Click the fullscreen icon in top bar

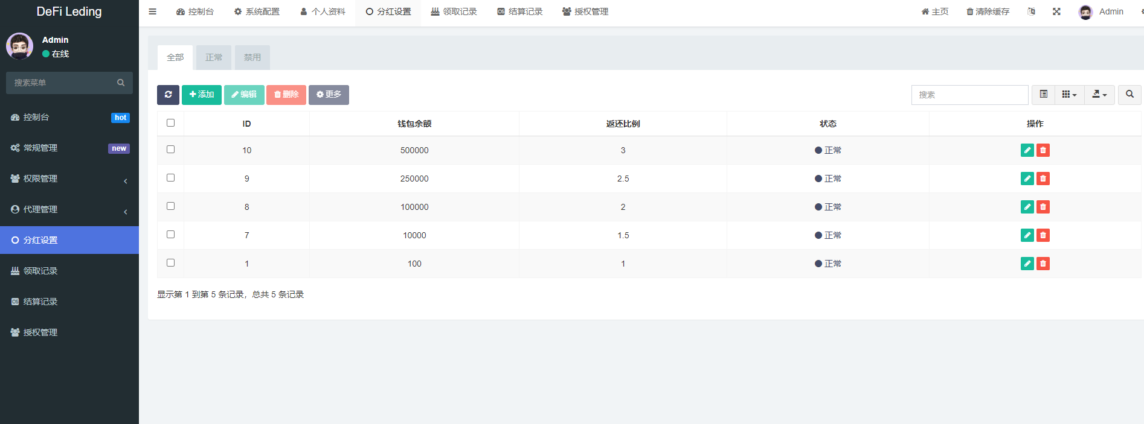pos(1056,11)
